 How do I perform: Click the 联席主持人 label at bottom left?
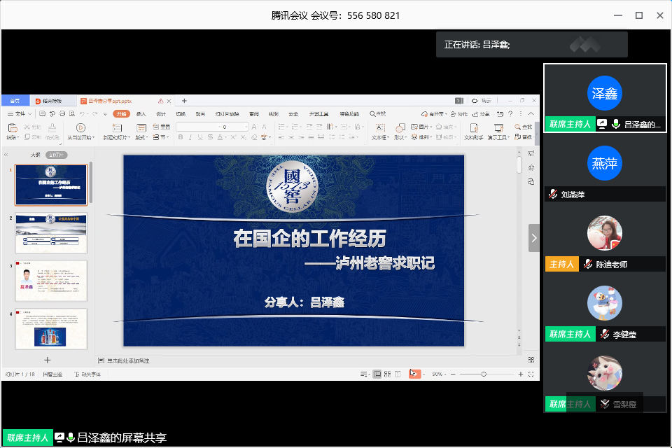click(x=27, y=437)
